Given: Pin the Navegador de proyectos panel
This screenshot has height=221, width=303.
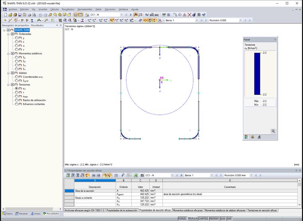Looking at the screenshot, I should coord(57,25).
